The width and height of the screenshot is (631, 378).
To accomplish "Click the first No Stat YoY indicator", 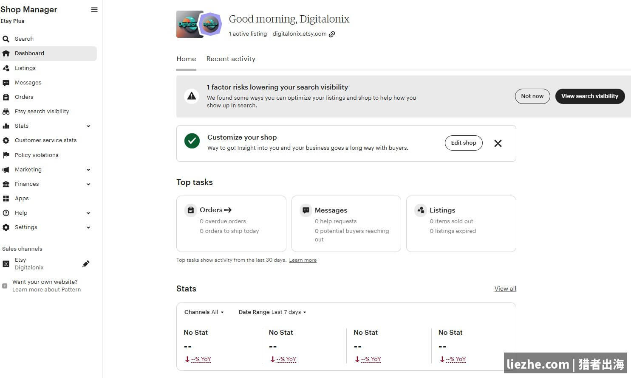I will (x=198, y=359).
